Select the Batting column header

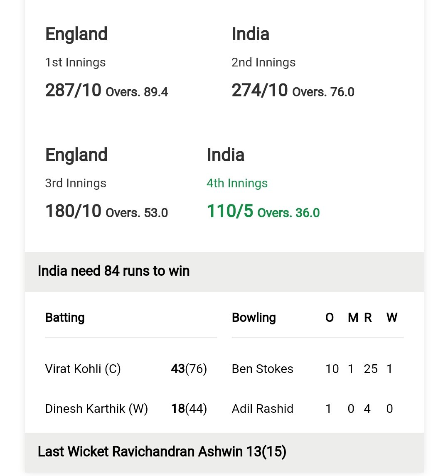coord(65,317)
